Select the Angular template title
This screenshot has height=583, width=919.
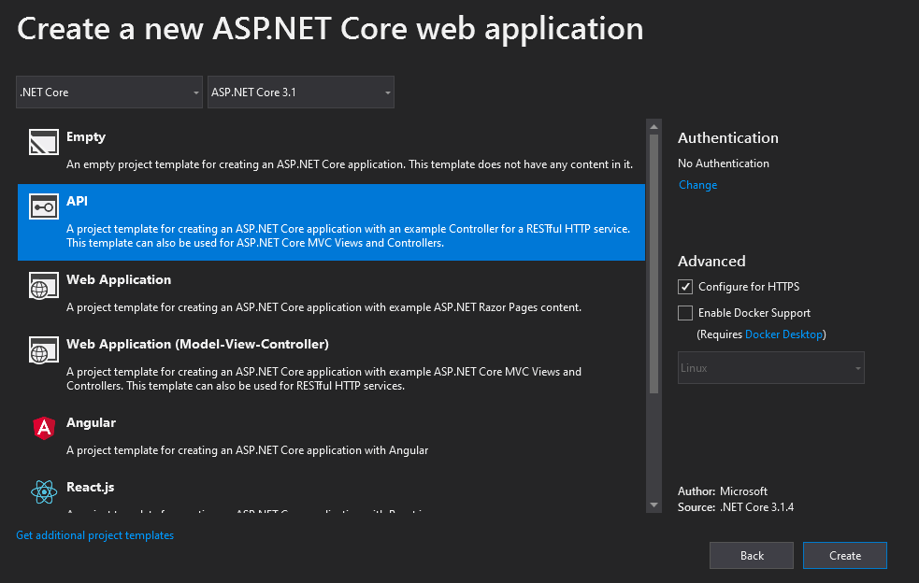pyautogui.click(x=91, y=422)
